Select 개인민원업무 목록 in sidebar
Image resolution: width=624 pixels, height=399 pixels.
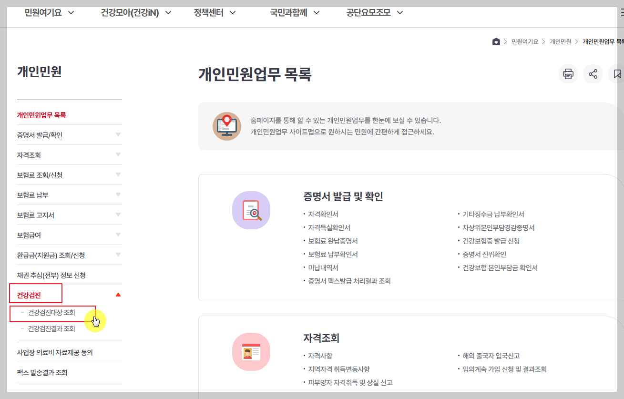click(x=41, y=115)
